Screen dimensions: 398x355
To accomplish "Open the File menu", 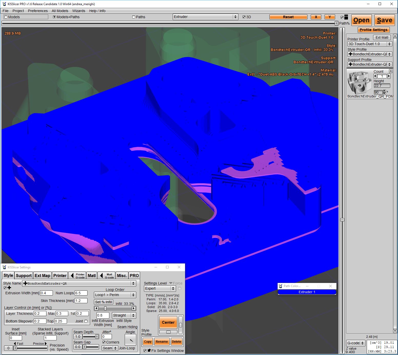I will pos(5,11).
